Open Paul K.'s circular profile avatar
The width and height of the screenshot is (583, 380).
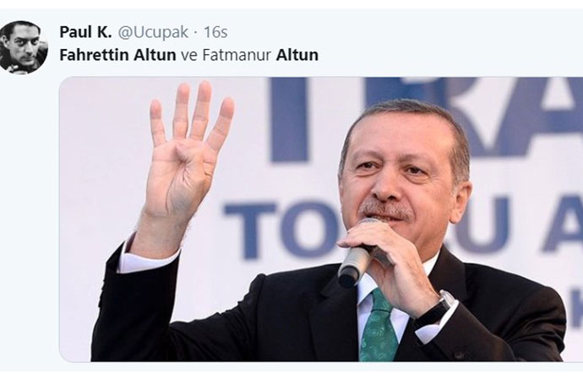(x=24, y=47)
